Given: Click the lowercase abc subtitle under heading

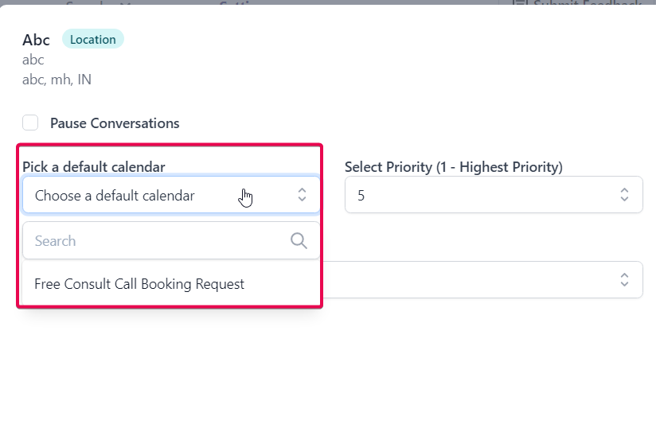Looking at the screenshot, I should click(33, 60).
